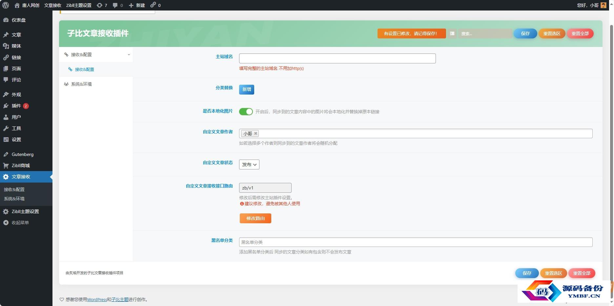Open comments bubble in admin bar
Screen dimensions: 614x306
[x=118, y=5]
